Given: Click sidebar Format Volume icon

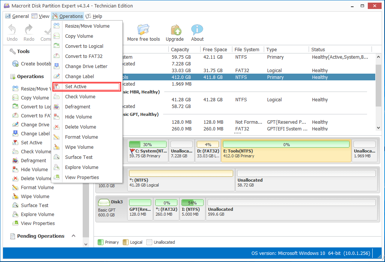Looking at the screenshot, I should pyautogui.click(x=15, y=187).
